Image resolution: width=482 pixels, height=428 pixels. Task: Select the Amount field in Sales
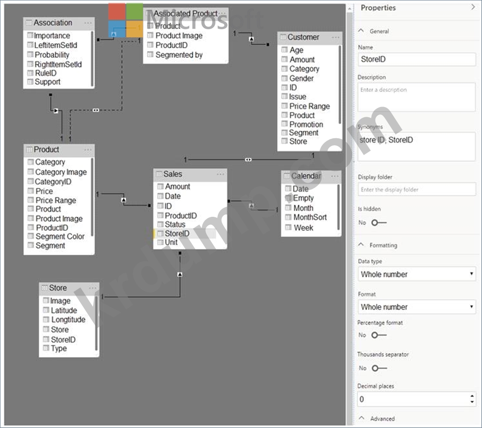coord(178,186)
